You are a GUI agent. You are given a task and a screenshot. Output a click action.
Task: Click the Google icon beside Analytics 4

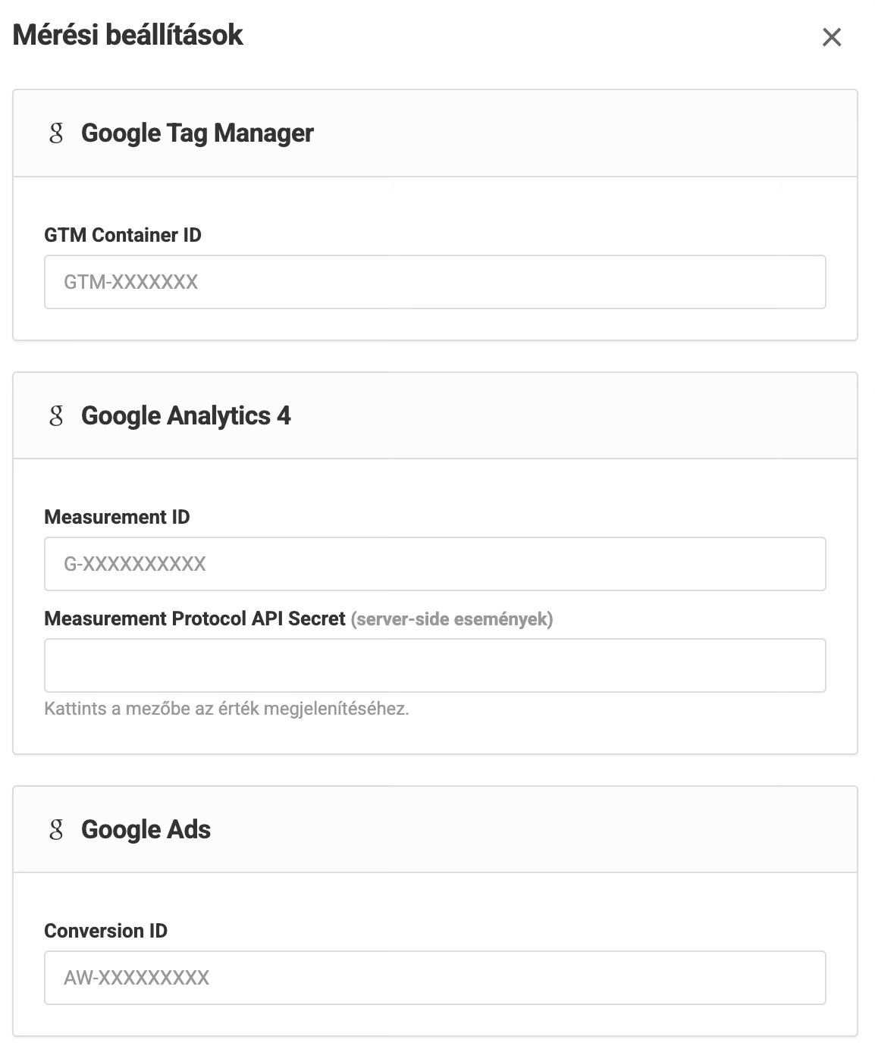tap(56, 416)
